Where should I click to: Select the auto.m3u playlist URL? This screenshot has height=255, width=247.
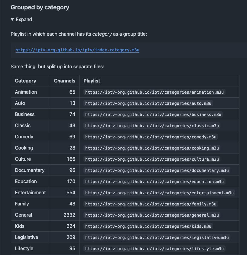[x=148, y=103]
